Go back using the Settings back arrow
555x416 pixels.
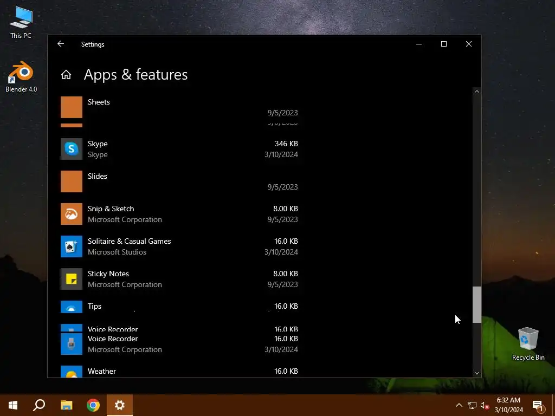[61, 44]
